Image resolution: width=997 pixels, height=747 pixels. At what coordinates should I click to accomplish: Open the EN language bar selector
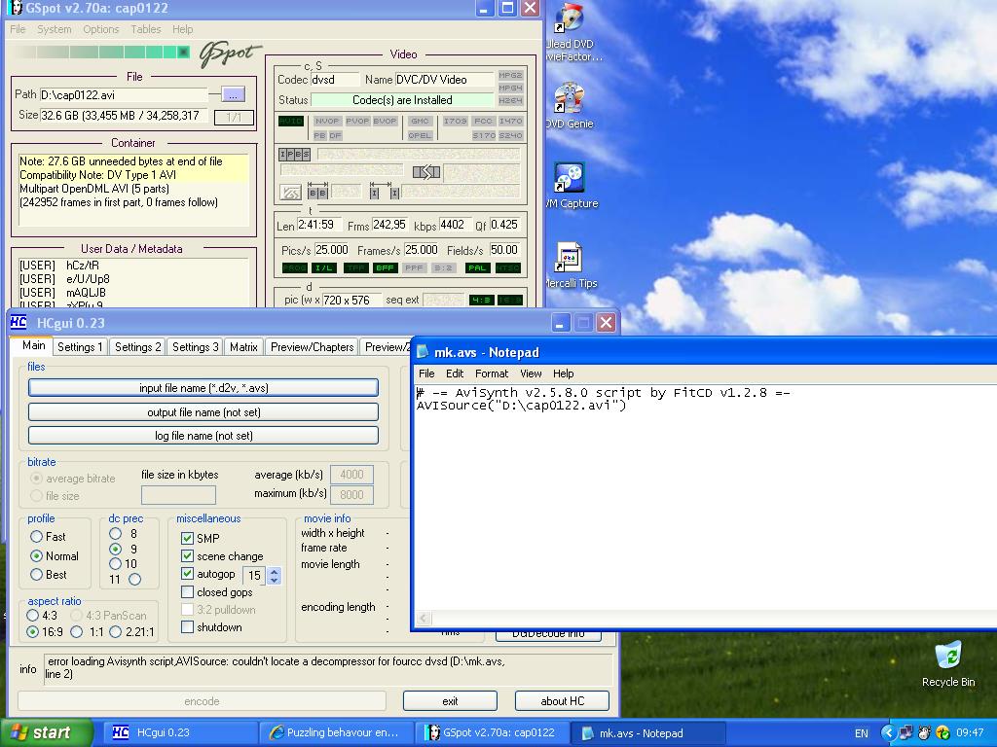pyautogui.click(x=861, y=733)
